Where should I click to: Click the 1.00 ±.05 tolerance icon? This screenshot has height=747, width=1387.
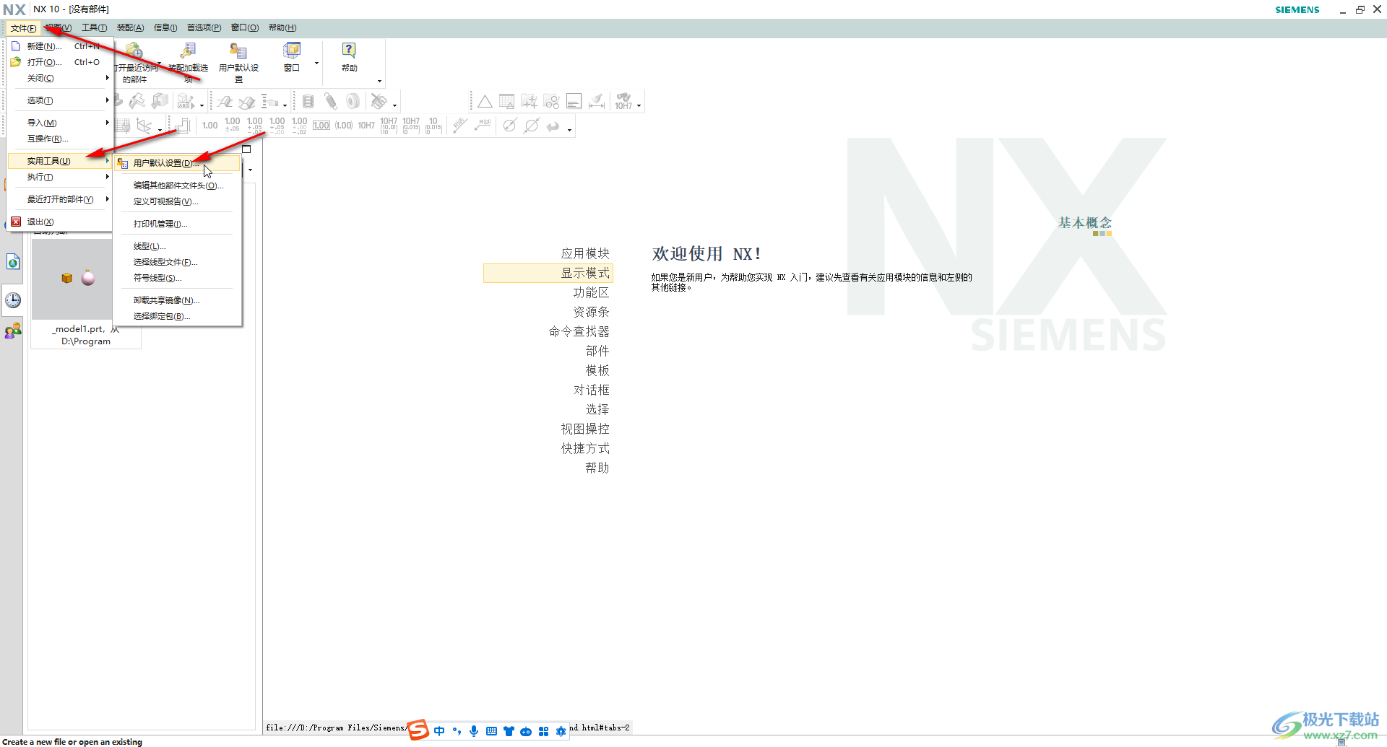tap(232, 126)
